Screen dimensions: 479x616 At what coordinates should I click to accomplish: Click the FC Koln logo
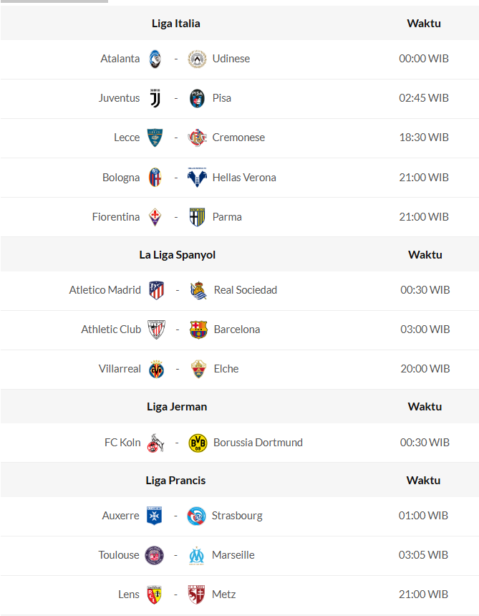155,443
